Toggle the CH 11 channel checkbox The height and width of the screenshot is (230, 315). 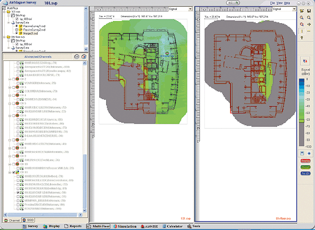tap(14, 172)
